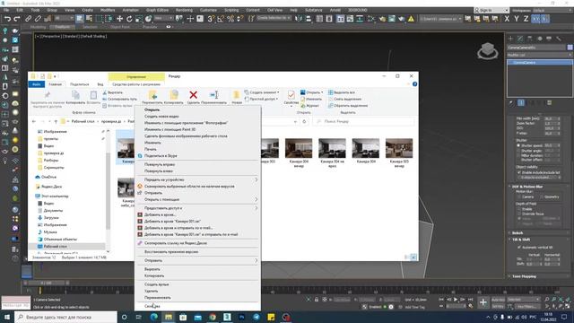Click the ViewCube in the viewport
The width and height of the screenshot is (574, 323).
[488, 50]
